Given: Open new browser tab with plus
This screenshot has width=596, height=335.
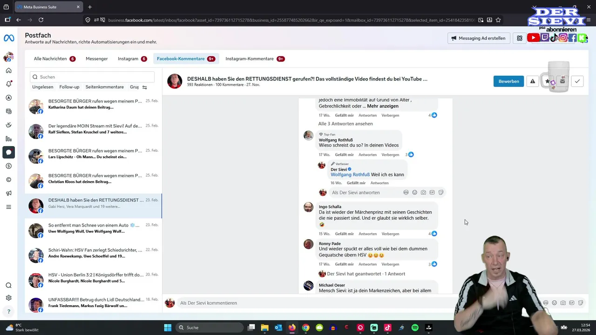Looking at the screenshot, I should [x=90, y=7].
